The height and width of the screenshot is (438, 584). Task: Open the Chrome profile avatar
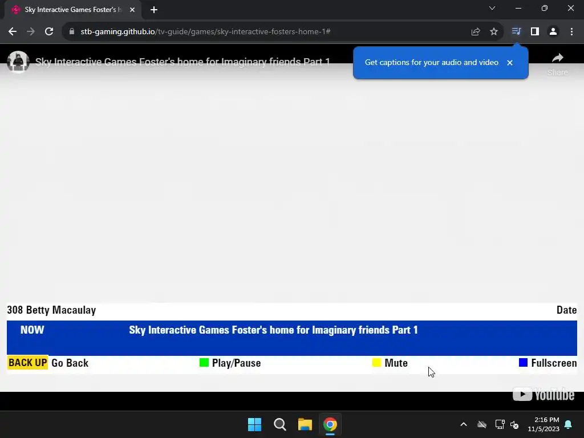point(553,32)
